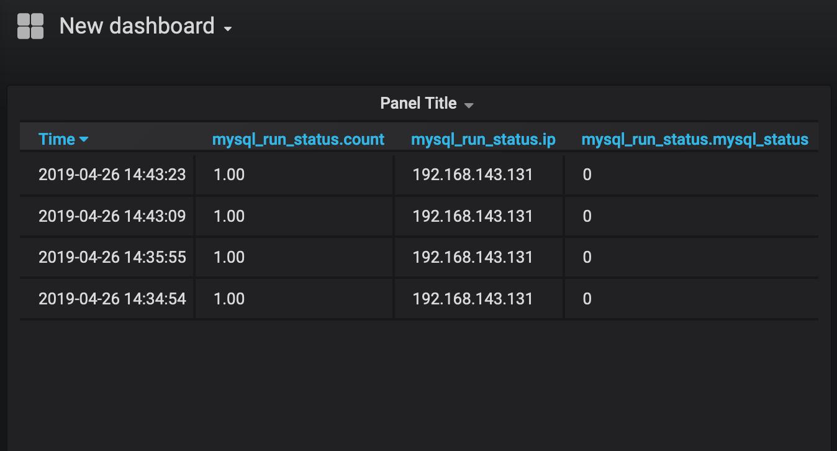Toggle the Time sort direction arrow
The width and height of the screenshot is (837, 451).
[84, 139]
